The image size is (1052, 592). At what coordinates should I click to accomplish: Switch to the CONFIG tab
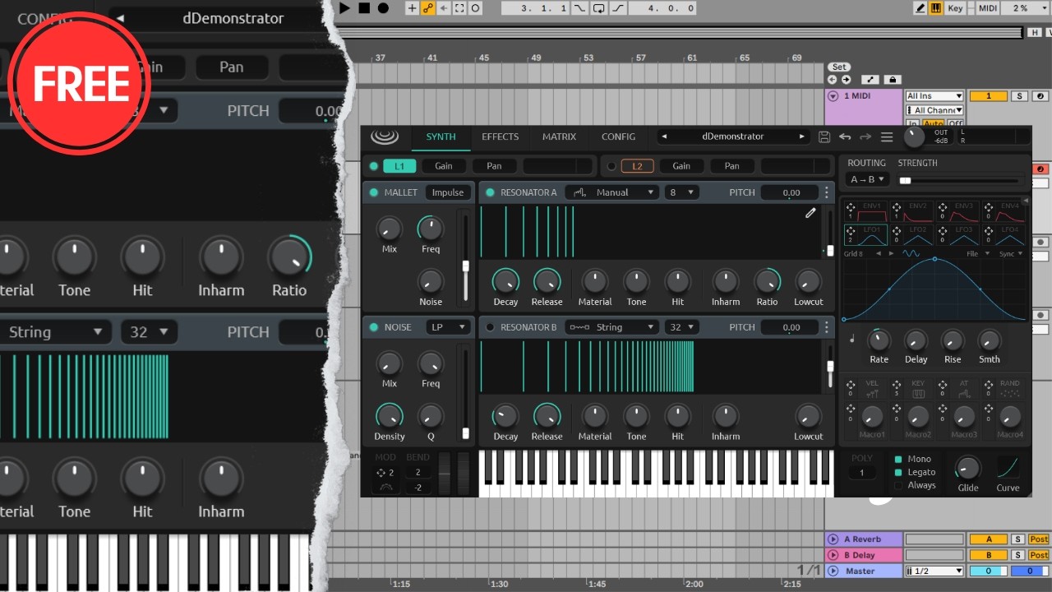[618, 136]
